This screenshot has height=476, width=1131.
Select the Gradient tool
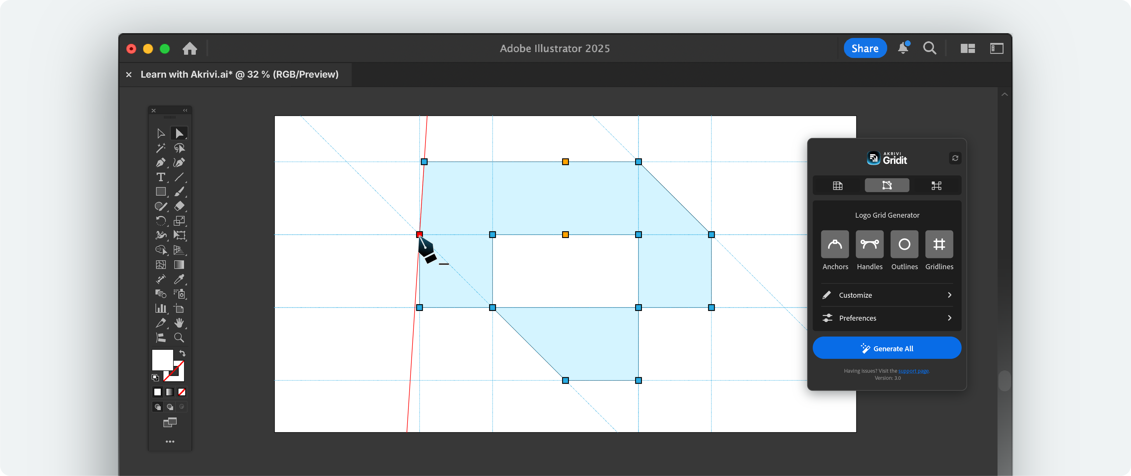[179, 264]
